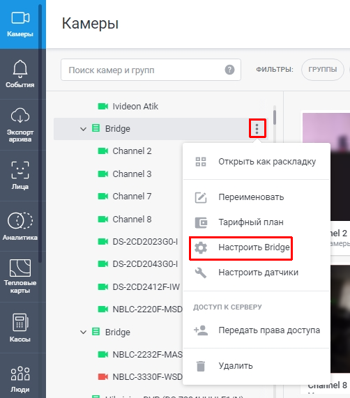Viewport: 350px width, 398px height.
Task: Choose Открыть как раскладку from the menu
Action: coord(257,162)
